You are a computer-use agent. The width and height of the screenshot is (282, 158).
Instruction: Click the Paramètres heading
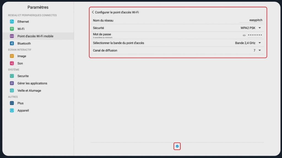click(x=38, y=7)
